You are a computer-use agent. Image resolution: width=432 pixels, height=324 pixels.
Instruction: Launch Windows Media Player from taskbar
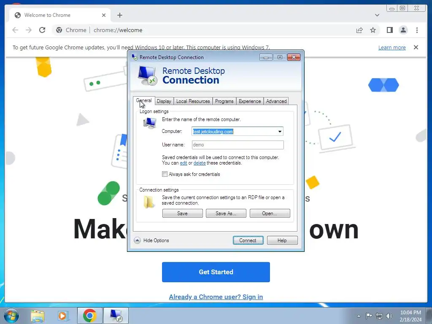62,316
